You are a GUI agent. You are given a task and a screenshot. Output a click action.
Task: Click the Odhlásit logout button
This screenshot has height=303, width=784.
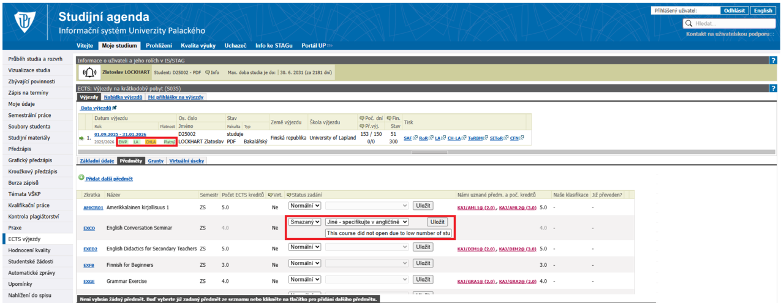[734, 10]
